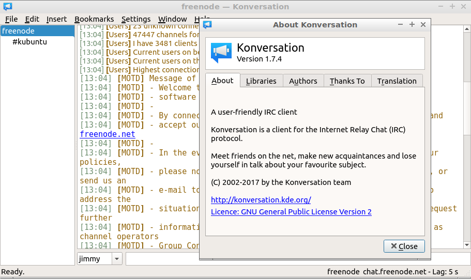Viewport: 471px width, 280px height.
Task: Click the Ready. status bar text
Action: tap(13, 272)
